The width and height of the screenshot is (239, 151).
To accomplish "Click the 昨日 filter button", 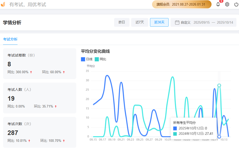I will [x=122, y=22].
